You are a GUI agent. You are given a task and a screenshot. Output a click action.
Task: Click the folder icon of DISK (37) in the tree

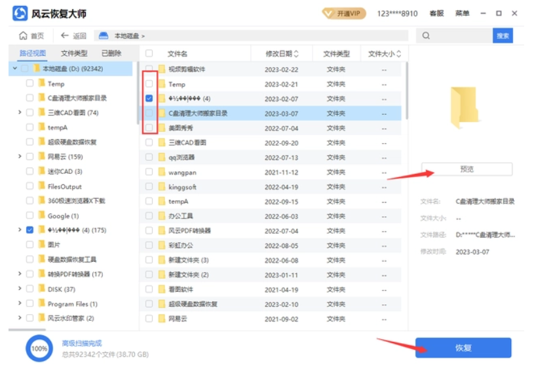[41, 289]
